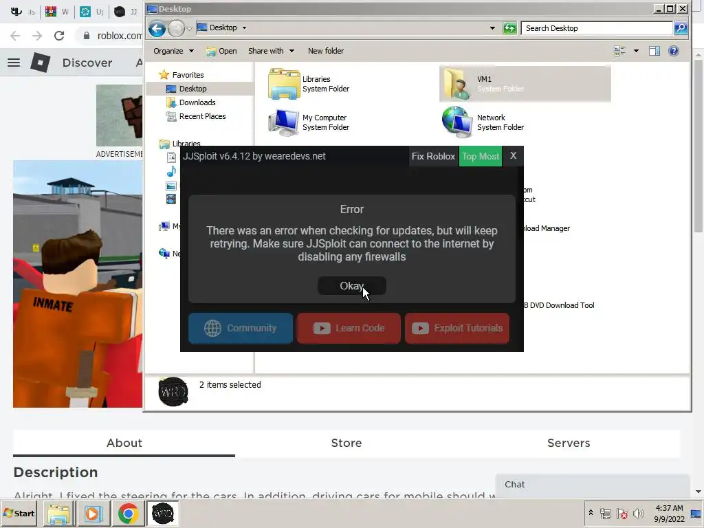
Task: Open the Explorer recent pages dropdown arrow
Action: pos(190,28)
